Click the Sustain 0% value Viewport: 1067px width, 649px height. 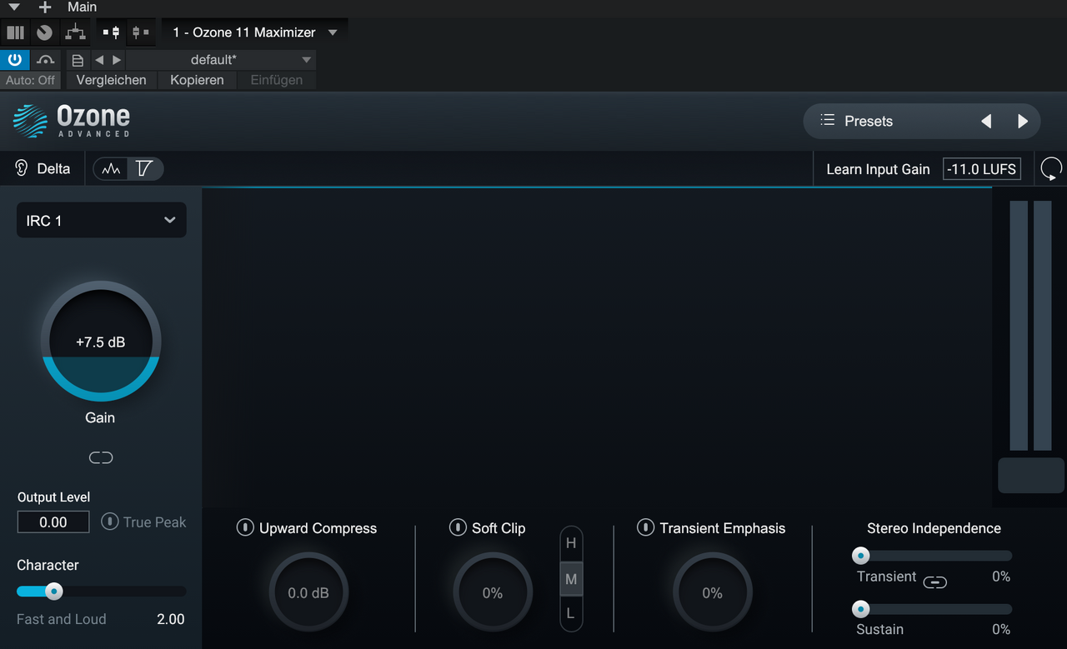pos(1001,629)
